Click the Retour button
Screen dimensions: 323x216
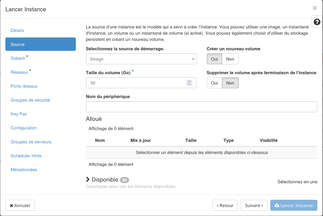(225, 205)
